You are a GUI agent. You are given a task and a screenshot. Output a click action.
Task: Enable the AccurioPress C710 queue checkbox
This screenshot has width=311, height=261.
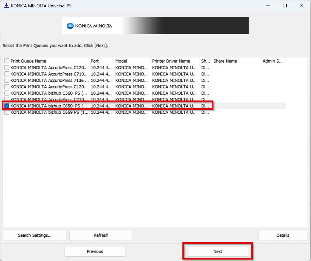7,74
